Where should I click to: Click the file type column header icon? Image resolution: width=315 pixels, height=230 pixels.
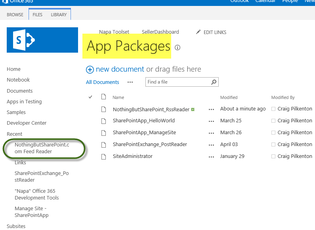(104, 97)
